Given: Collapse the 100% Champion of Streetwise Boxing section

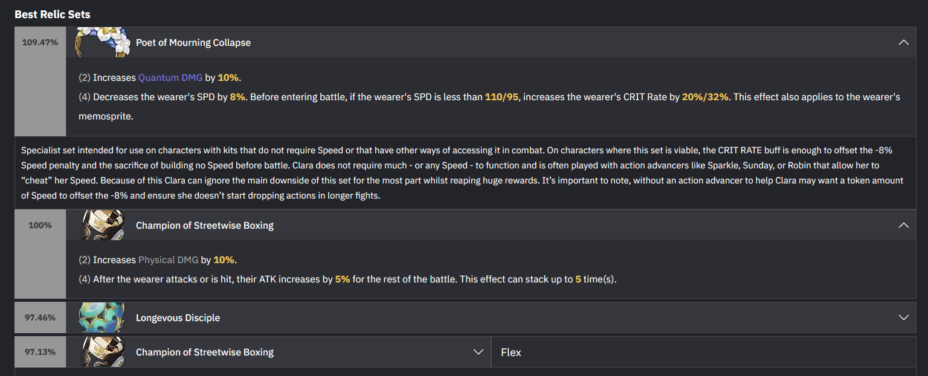Looking at the screenshot, I should coord(903,225).
